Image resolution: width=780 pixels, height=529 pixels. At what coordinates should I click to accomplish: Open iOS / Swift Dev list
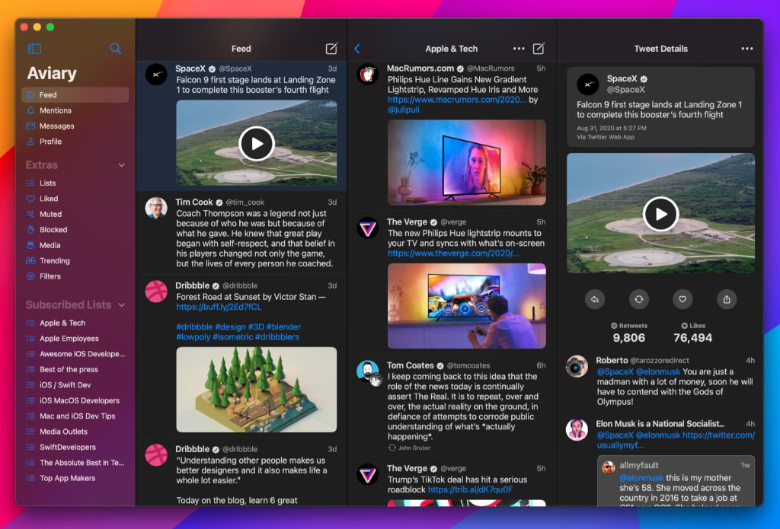pyautogui.click(x=75, y=385)
